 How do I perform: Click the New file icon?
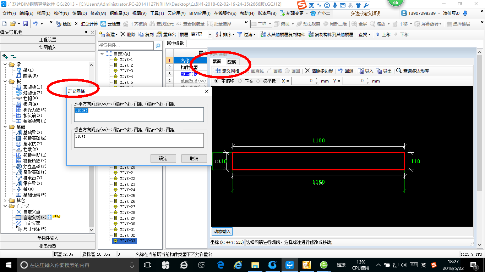(5, 24)
